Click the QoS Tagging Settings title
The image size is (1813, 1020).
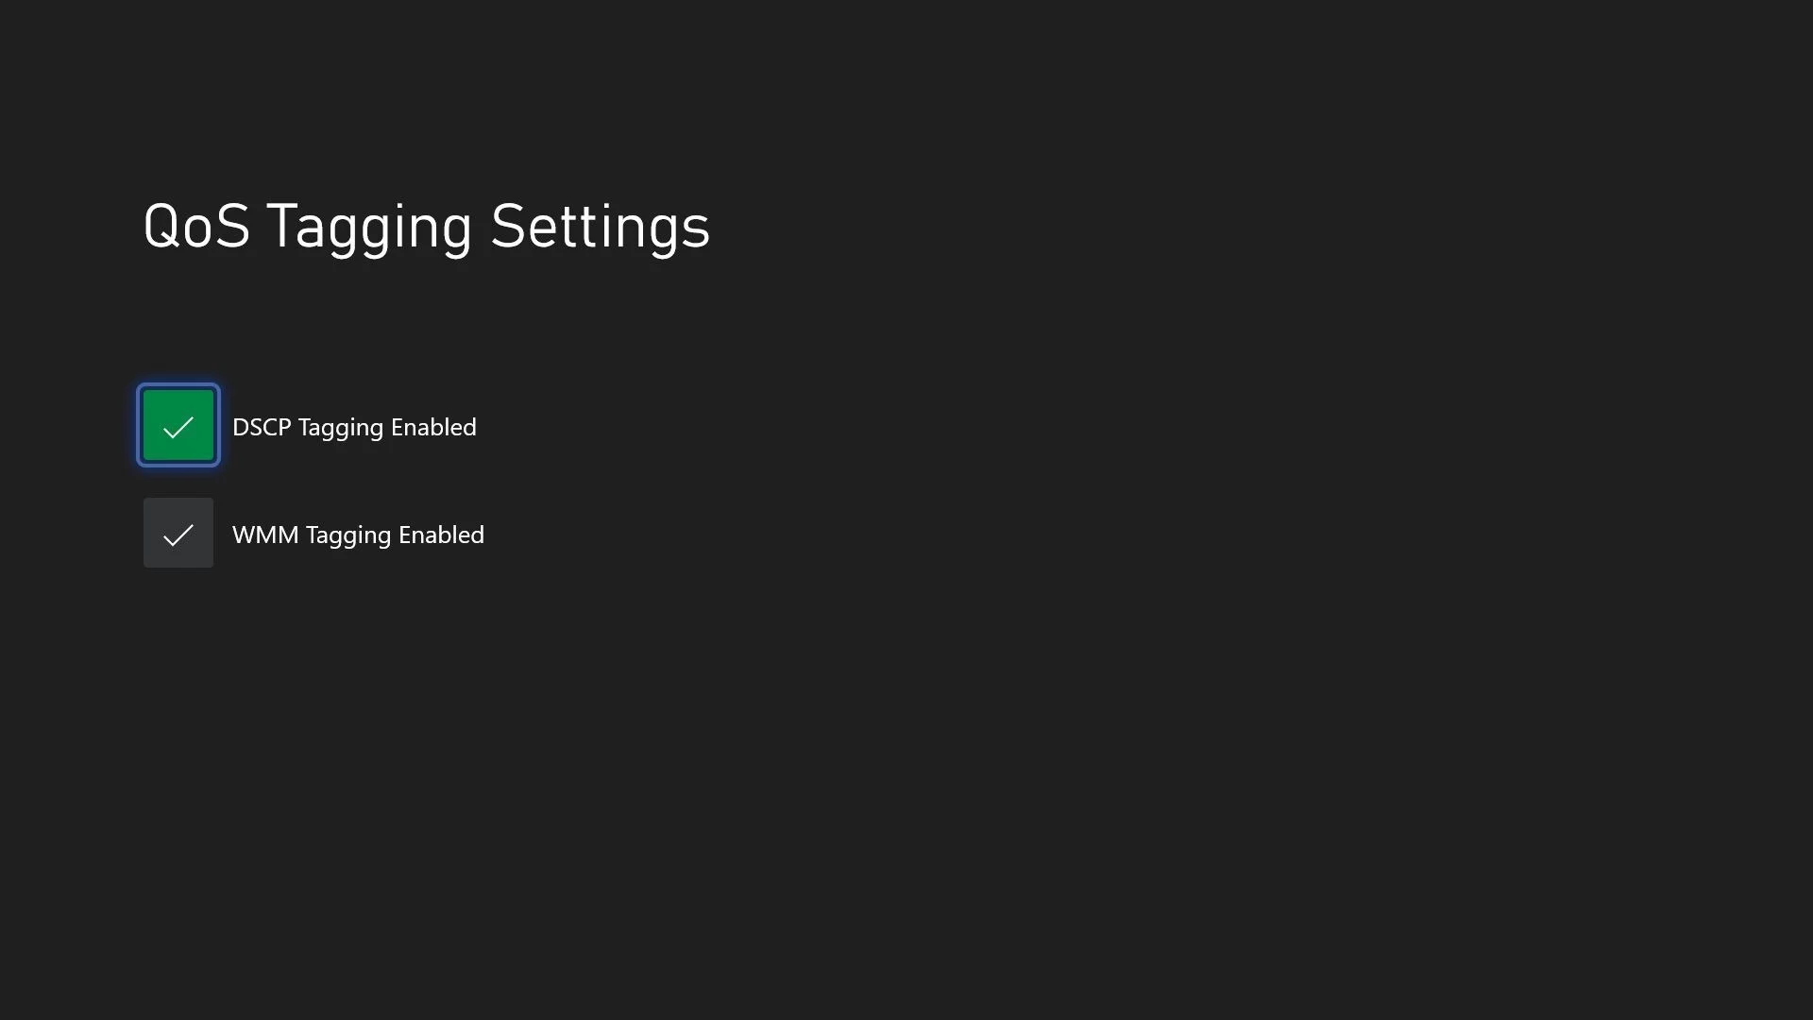point(427,226)
